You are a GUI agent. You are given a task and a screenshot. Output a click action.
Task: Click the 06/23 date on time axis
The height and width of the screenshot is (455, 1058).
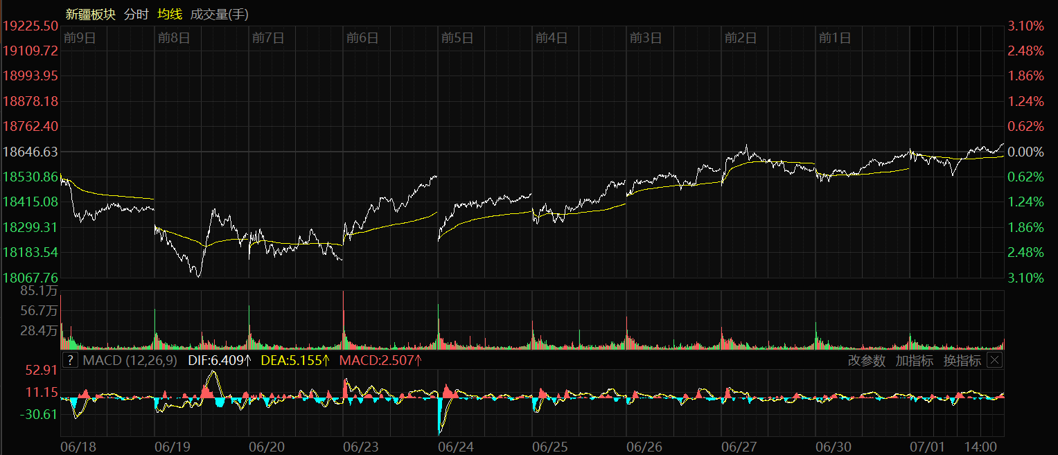click(x=360, y=447)
